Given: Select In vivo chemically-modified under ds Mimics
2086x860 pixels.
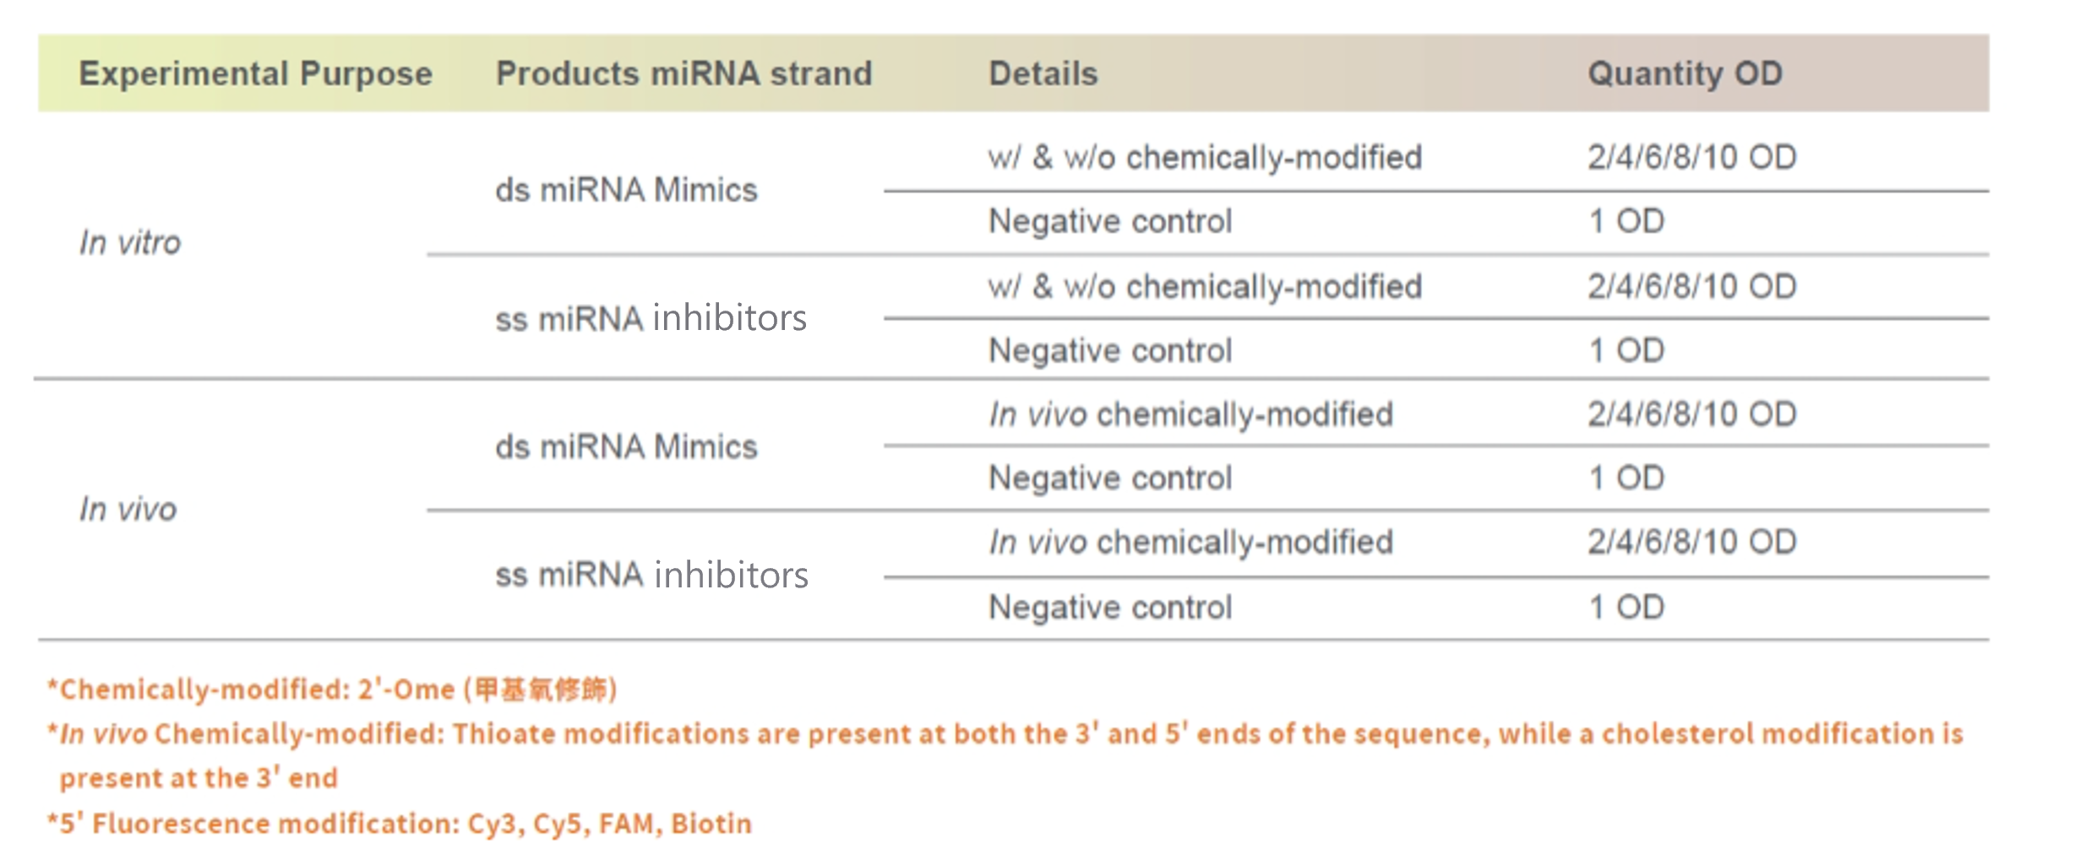Looking at the screenshot, I should tap(1190, 415).
